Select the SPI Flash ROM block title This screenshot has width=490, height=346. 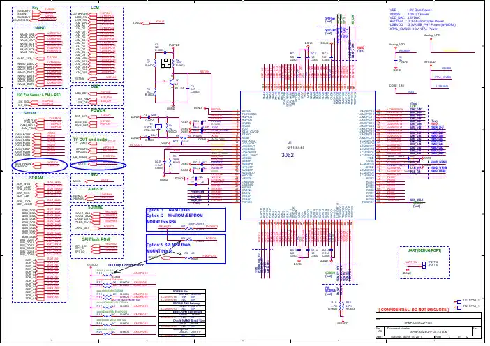96,239
